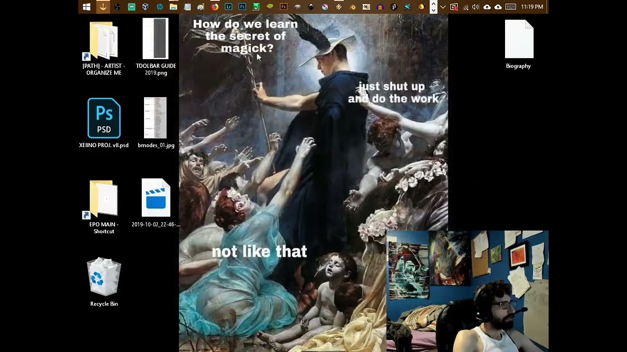Open Adobe Lightroom from the taskbar
The width and height of the screenshot is (627, 352).
[228, 7]
